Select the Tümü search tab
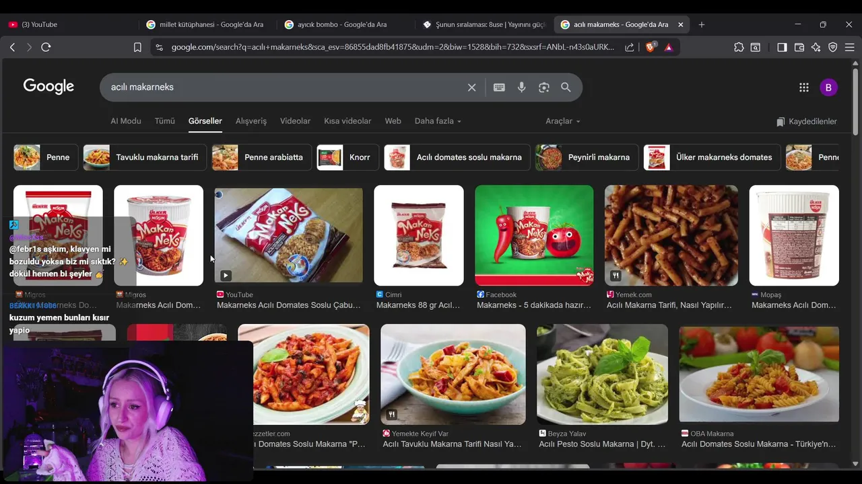Viewport: 862px width, 484px height. (x=165, y=121)
